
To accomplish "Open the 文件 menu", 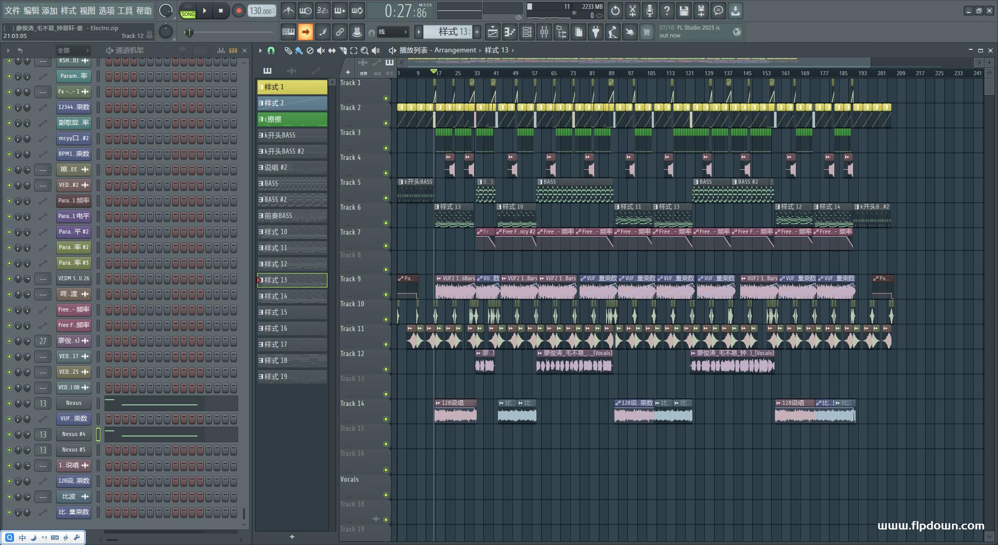I will click(x=12, y=11).
